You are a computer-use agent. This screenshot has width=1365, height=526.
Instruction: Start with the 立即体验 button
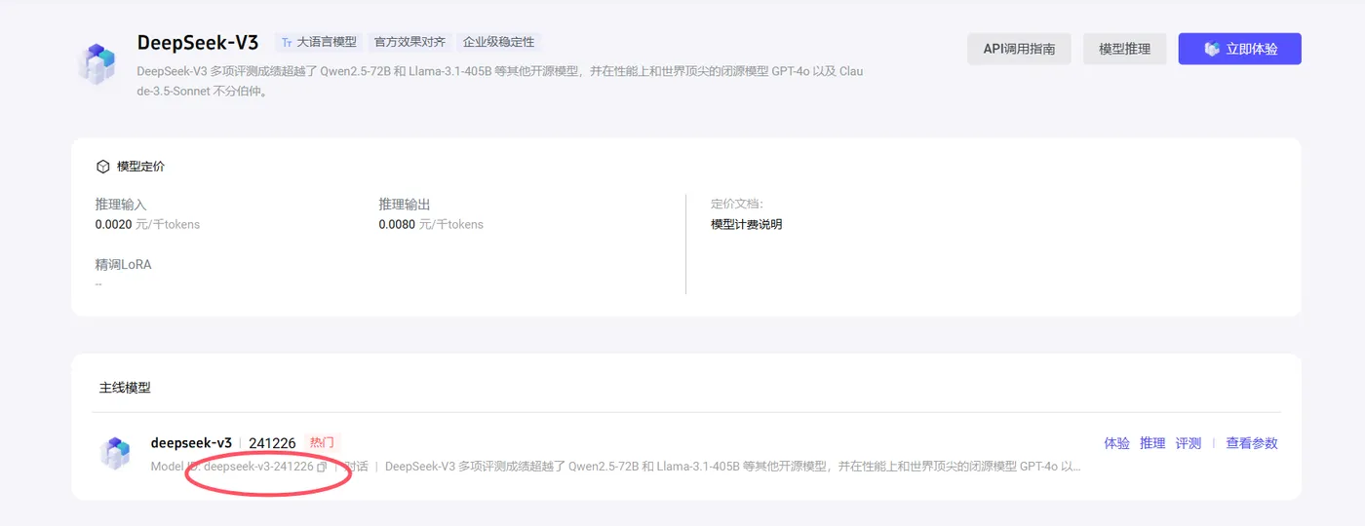(x=1239, y=49)
